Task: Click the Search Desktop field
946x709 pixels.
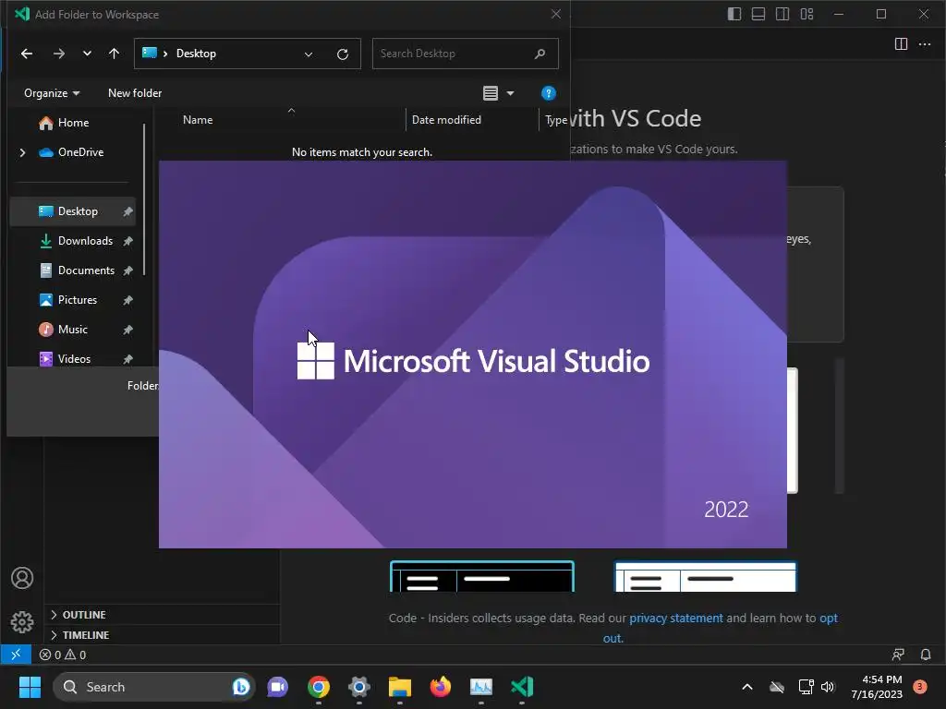Action: (x=465, y=54)
